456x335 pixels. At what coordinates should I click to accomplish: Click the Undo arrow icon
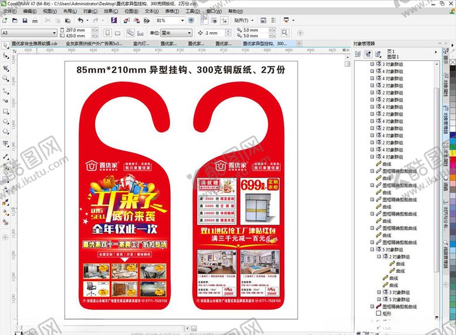click(81, 21)
